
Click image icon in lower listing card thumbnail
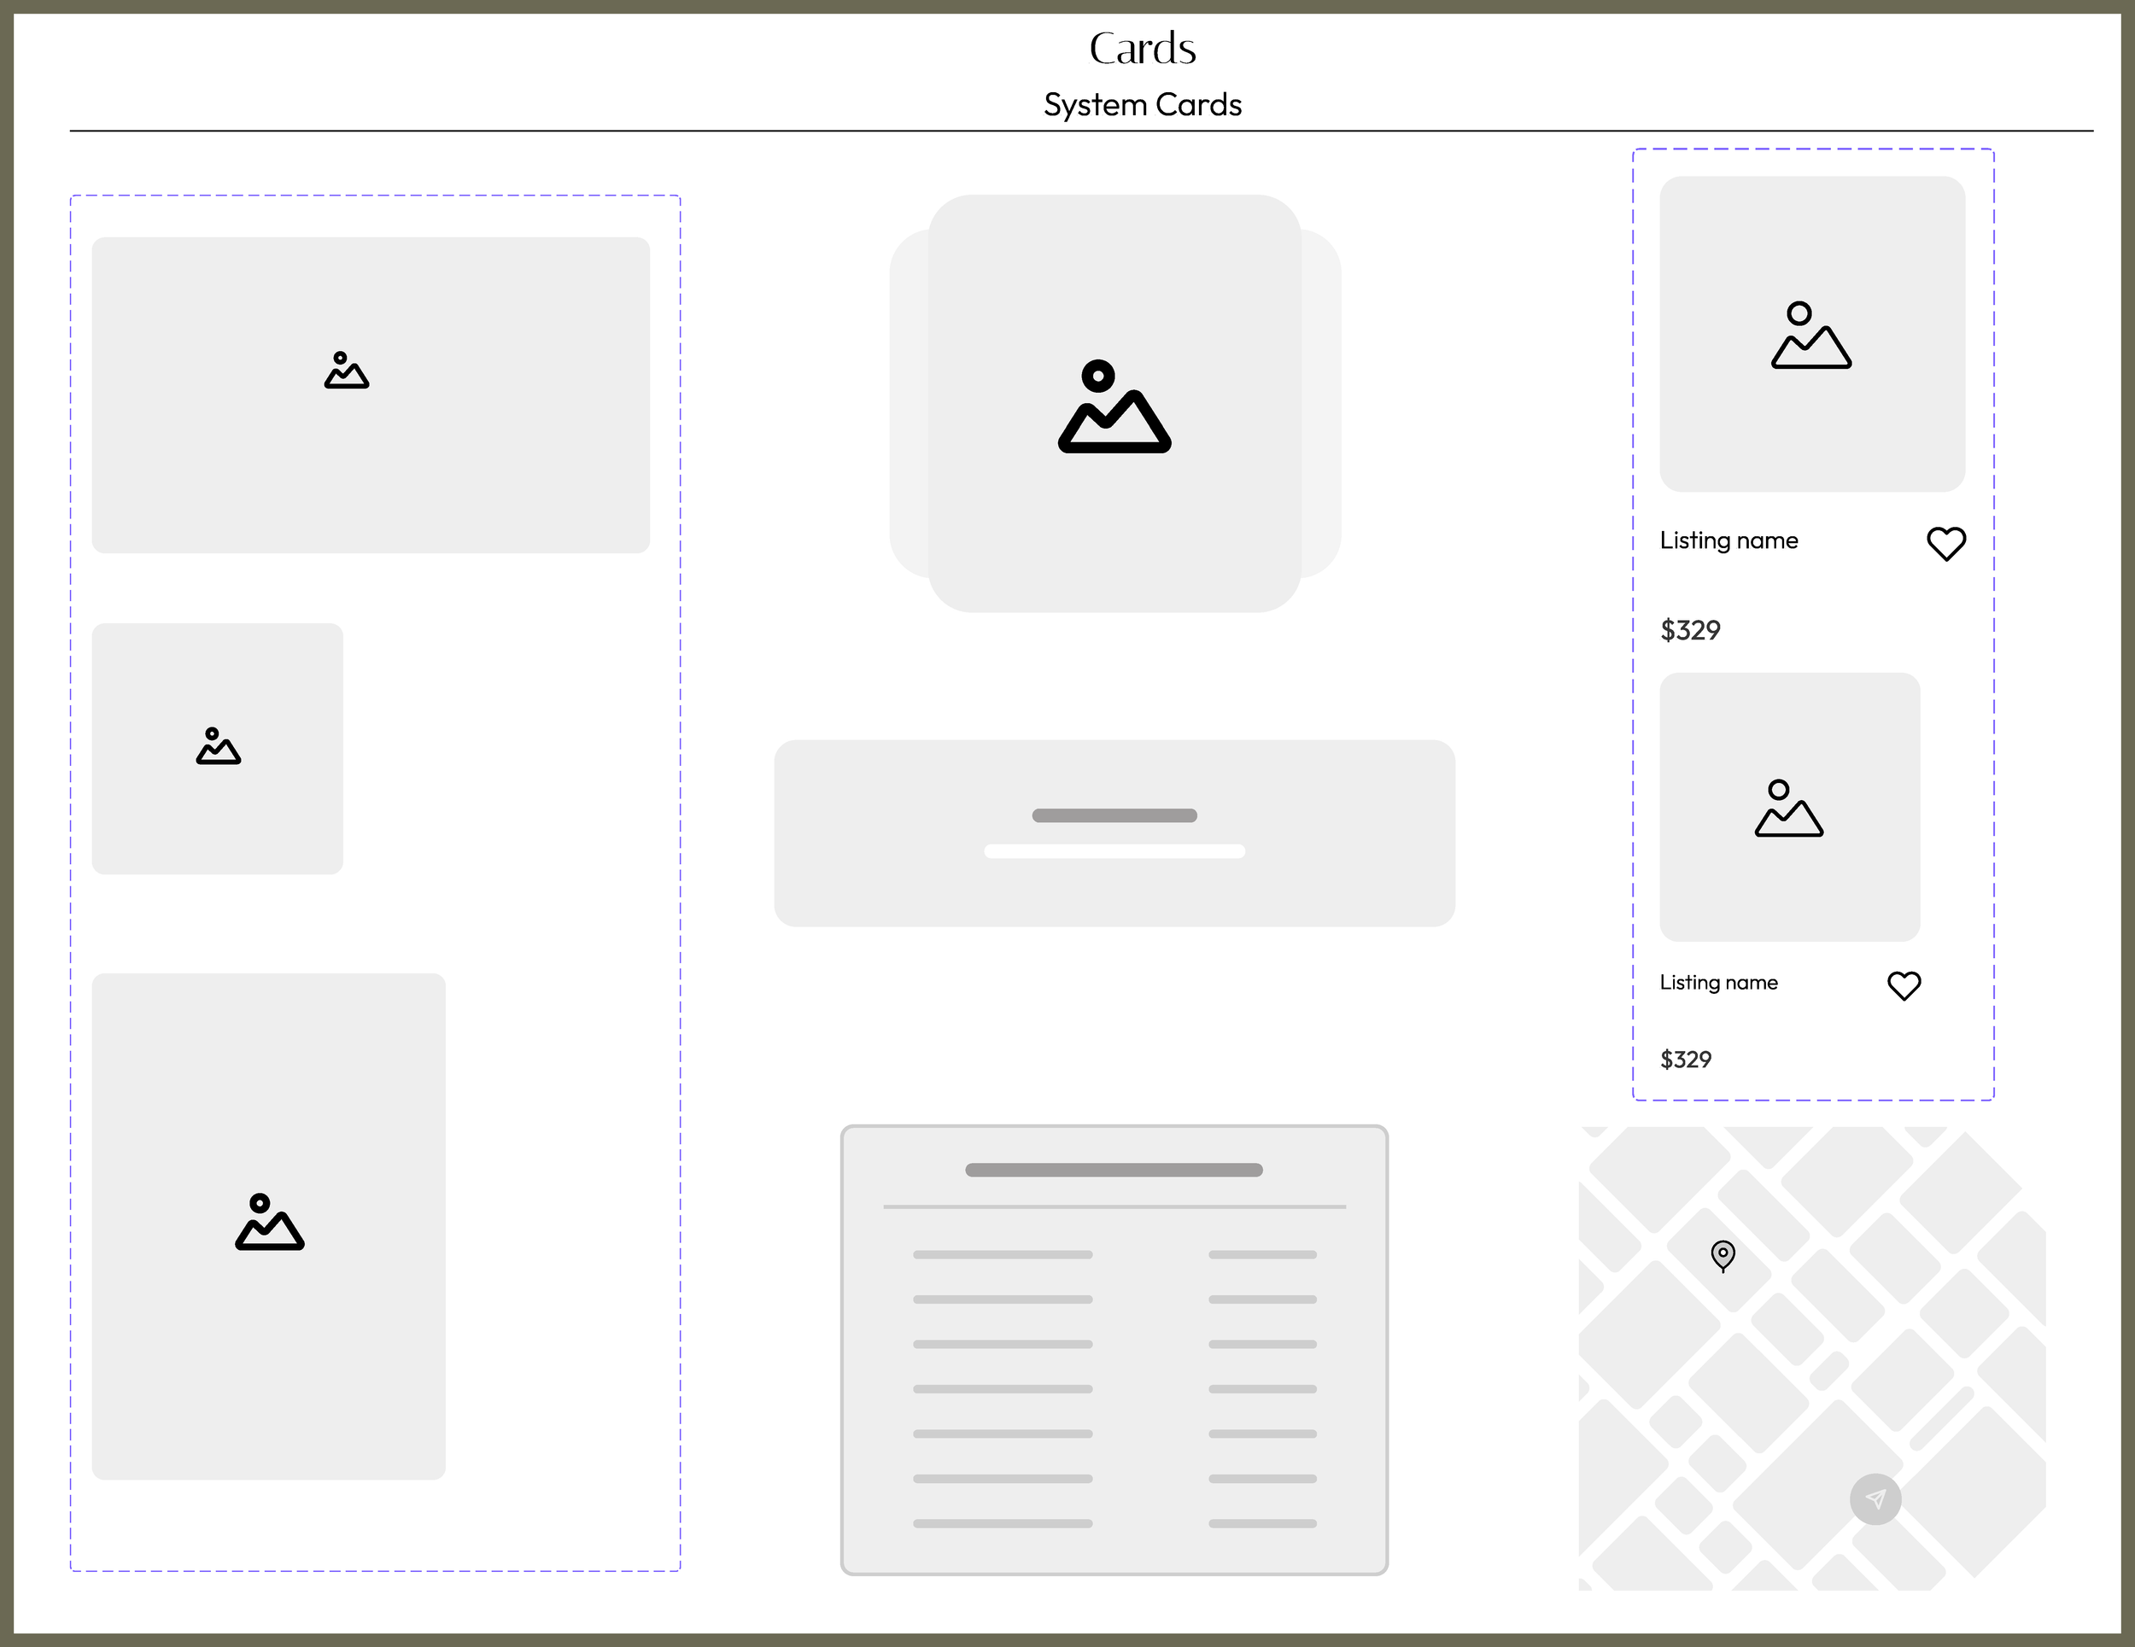click(1788, 809)
